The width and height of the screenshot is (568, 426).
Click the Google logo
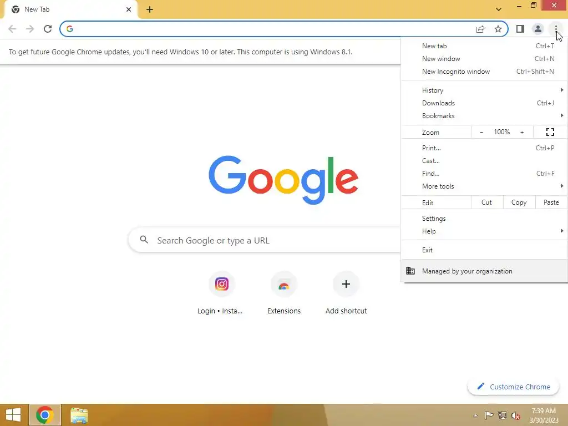[x=283, y=180]
